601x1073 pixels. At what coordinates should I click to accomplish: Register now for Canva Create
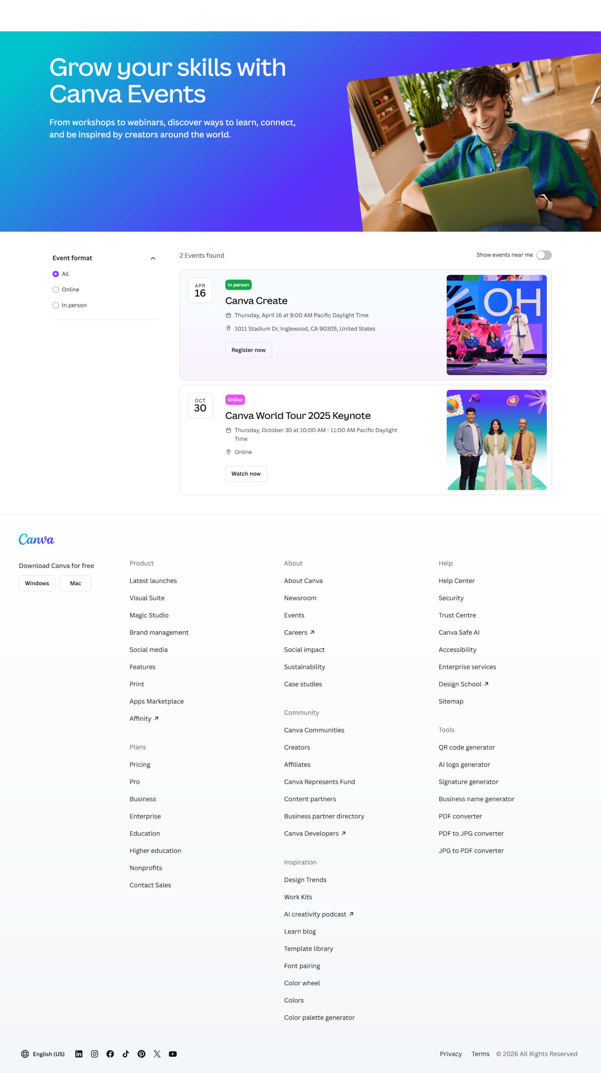(248, 350)
